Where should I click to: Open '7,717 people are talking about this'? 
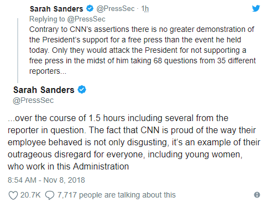click(117, 195)
